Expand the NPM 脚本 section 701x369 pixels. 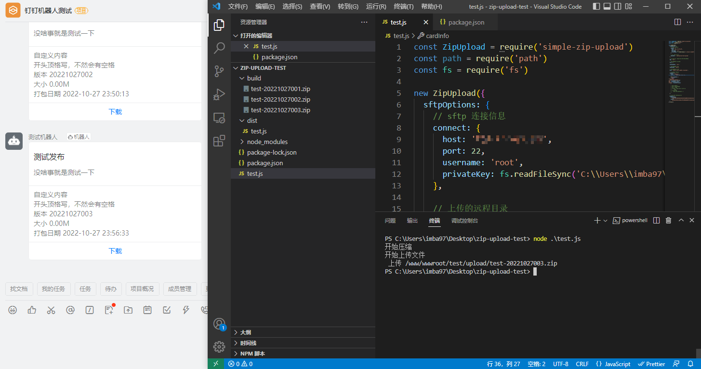click(x=252, y=354)
